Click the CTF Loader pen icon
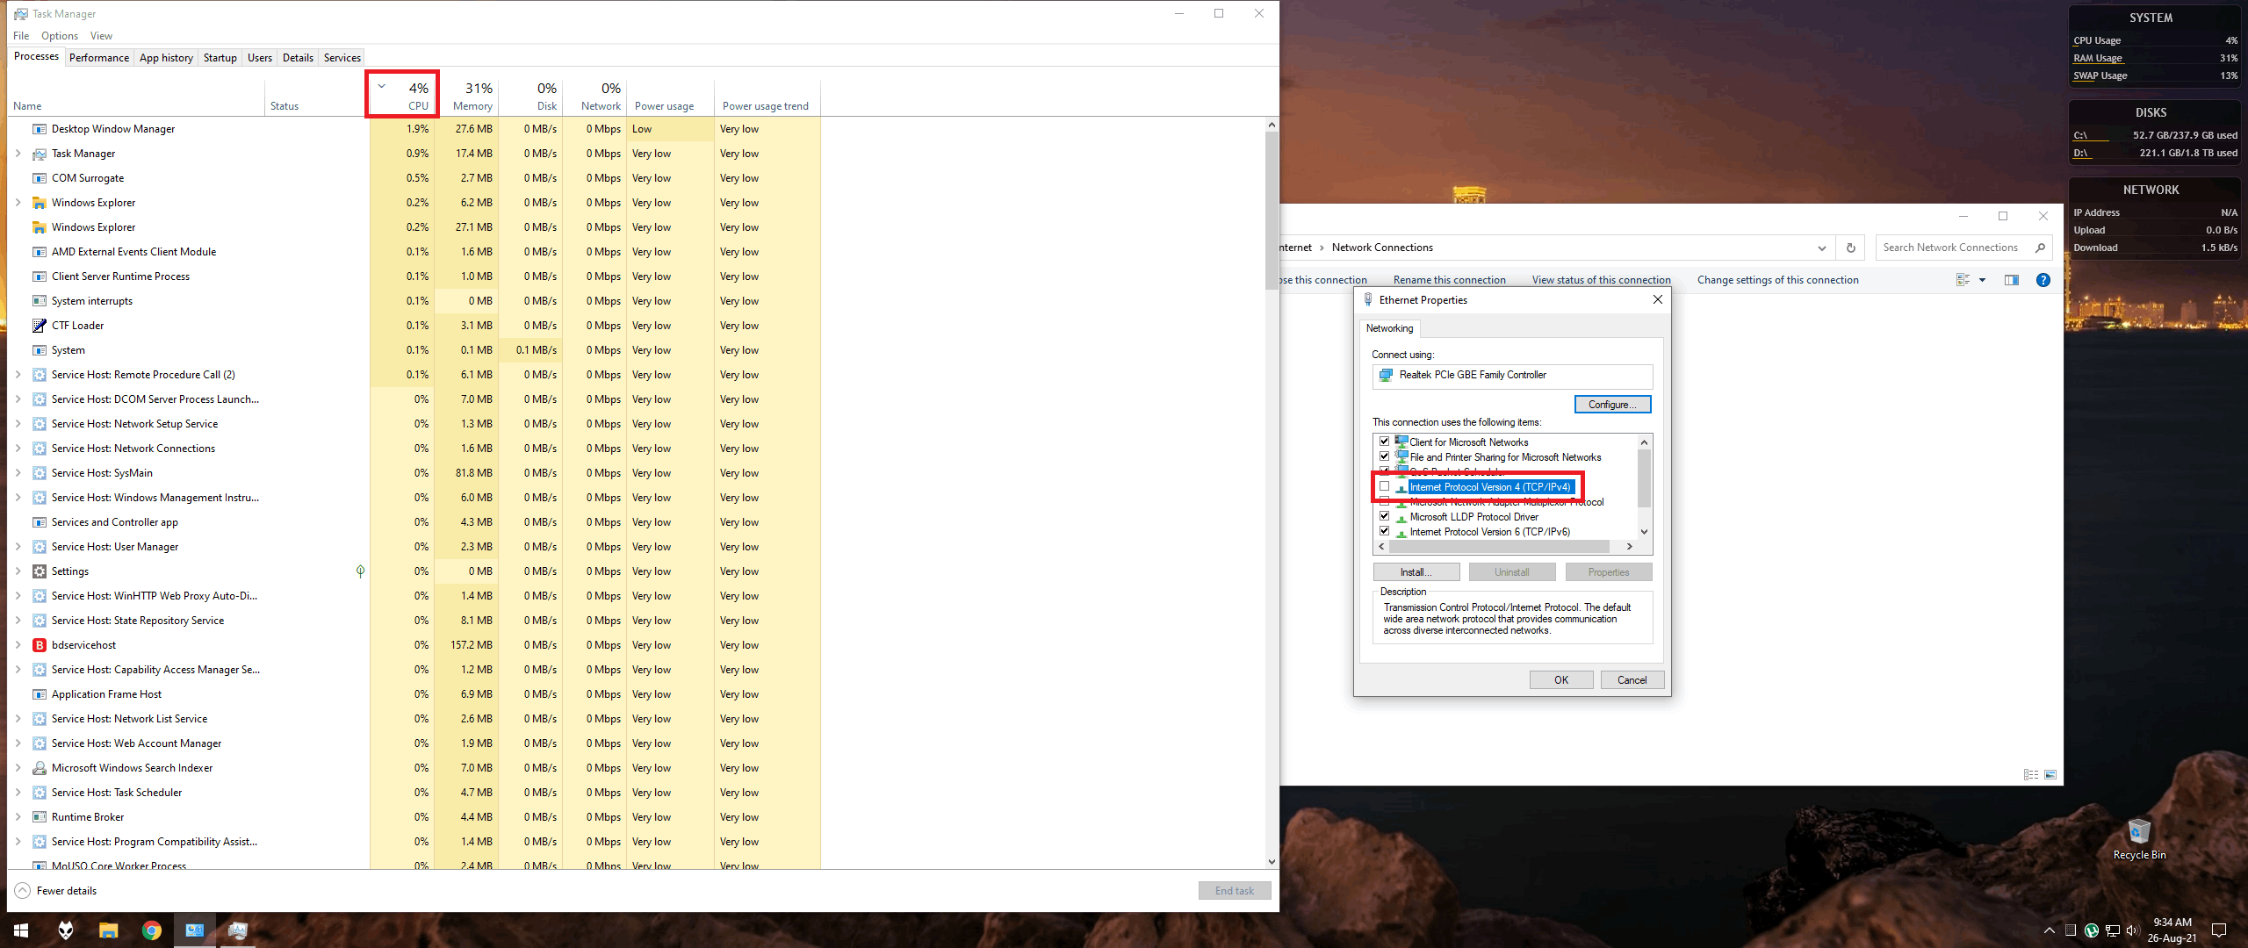This screenshot has width=2248, height=948. (39, 326)
